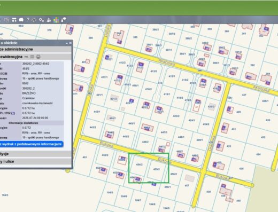Close the object info panel

(71, 43)
